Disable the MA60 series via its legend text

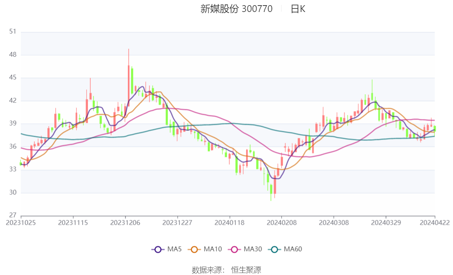[x=293, y=249]
